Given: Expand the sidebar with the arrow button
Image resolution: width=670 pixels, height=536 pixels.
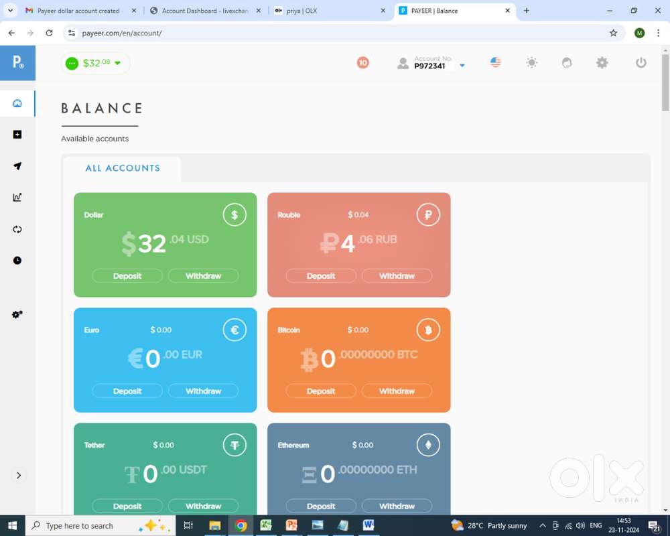Looking at the screenshot, I should click(18, 475).
